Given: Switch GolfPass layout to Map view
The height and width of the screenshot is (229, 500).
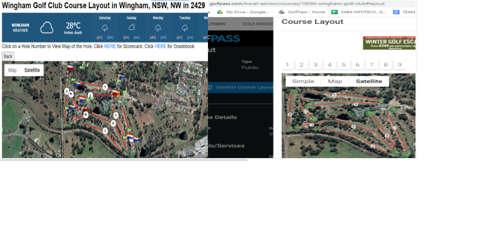Looking at the screenshot, I should click(x=335, y=81).
